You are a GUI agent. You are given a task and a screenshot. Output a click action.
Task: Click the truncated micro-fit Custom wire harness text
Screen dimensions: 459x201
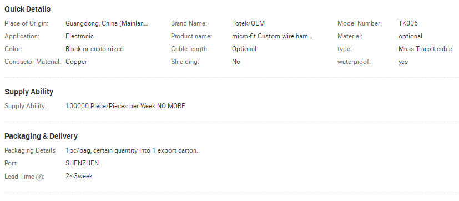pos(273,36)
